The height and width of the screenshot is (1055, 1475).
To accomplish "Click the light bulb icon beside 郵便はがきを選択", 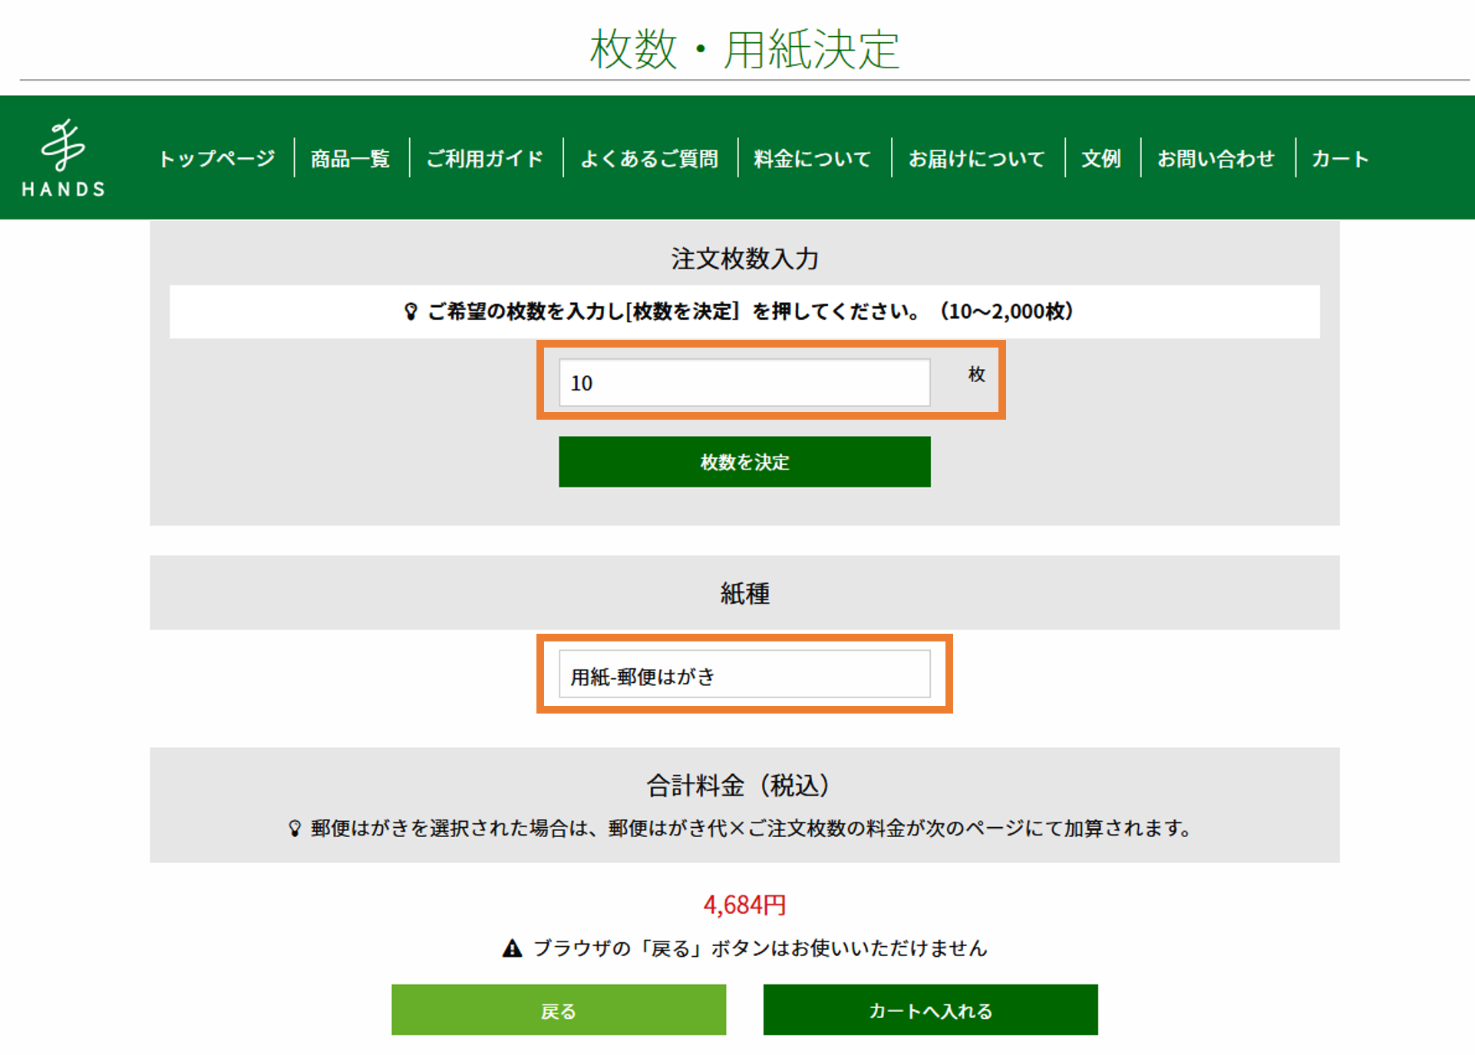I will click(295, 829).
